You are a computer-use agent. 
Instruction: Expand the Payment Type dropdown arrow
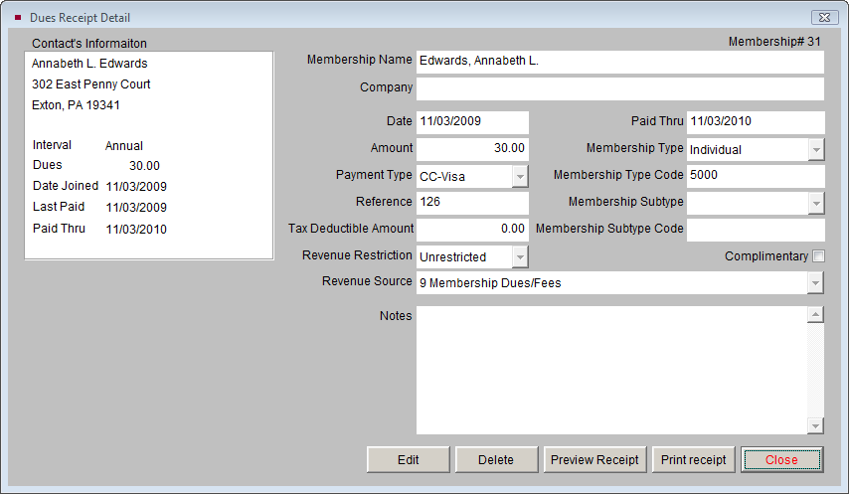(x=520, y=176)
